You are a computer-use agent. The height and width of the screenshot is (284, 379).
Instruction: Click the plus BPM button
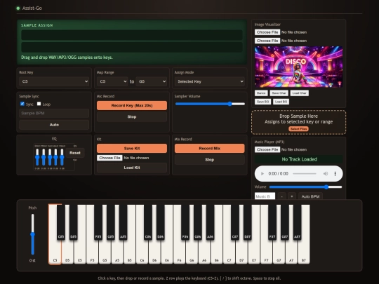point(292,196)
